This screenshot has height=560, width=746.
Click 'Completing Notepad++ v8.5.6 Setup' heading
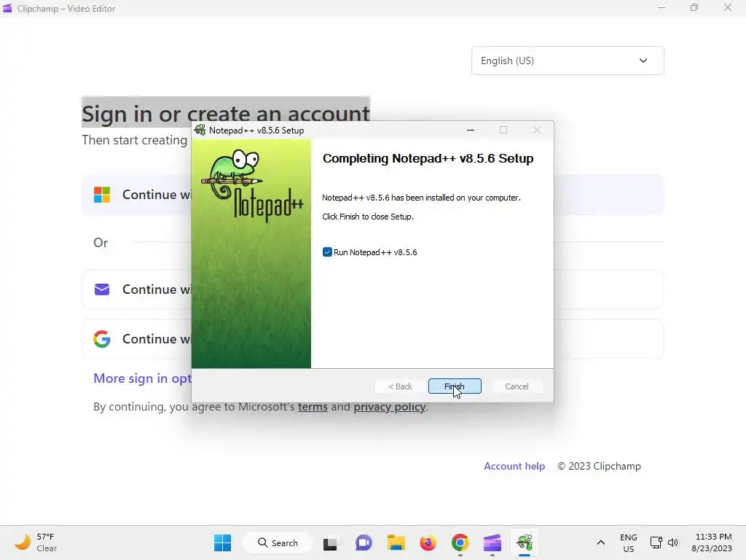[x=428, y=158]
